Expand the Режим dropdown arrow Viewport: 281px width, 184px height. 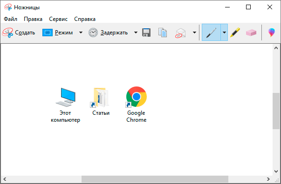[81, 33]
